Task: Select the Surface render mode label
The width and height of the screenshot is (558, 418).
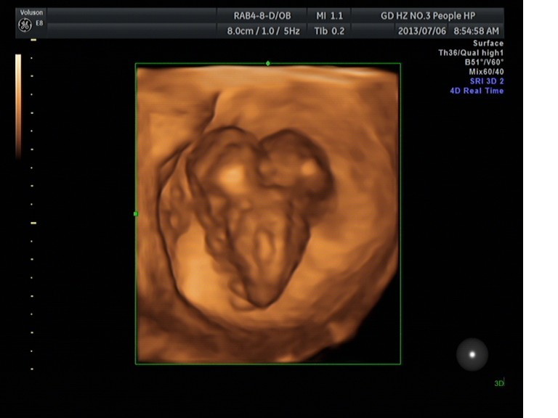Action: pos(488,44)
